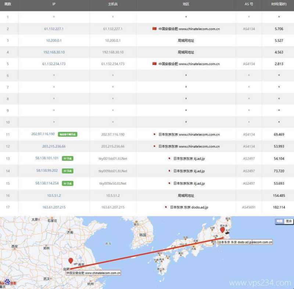Click the Japan flag icon beside 163.61.207.215
The height and width of the screenshot is (289, 294).
[165, 207]
